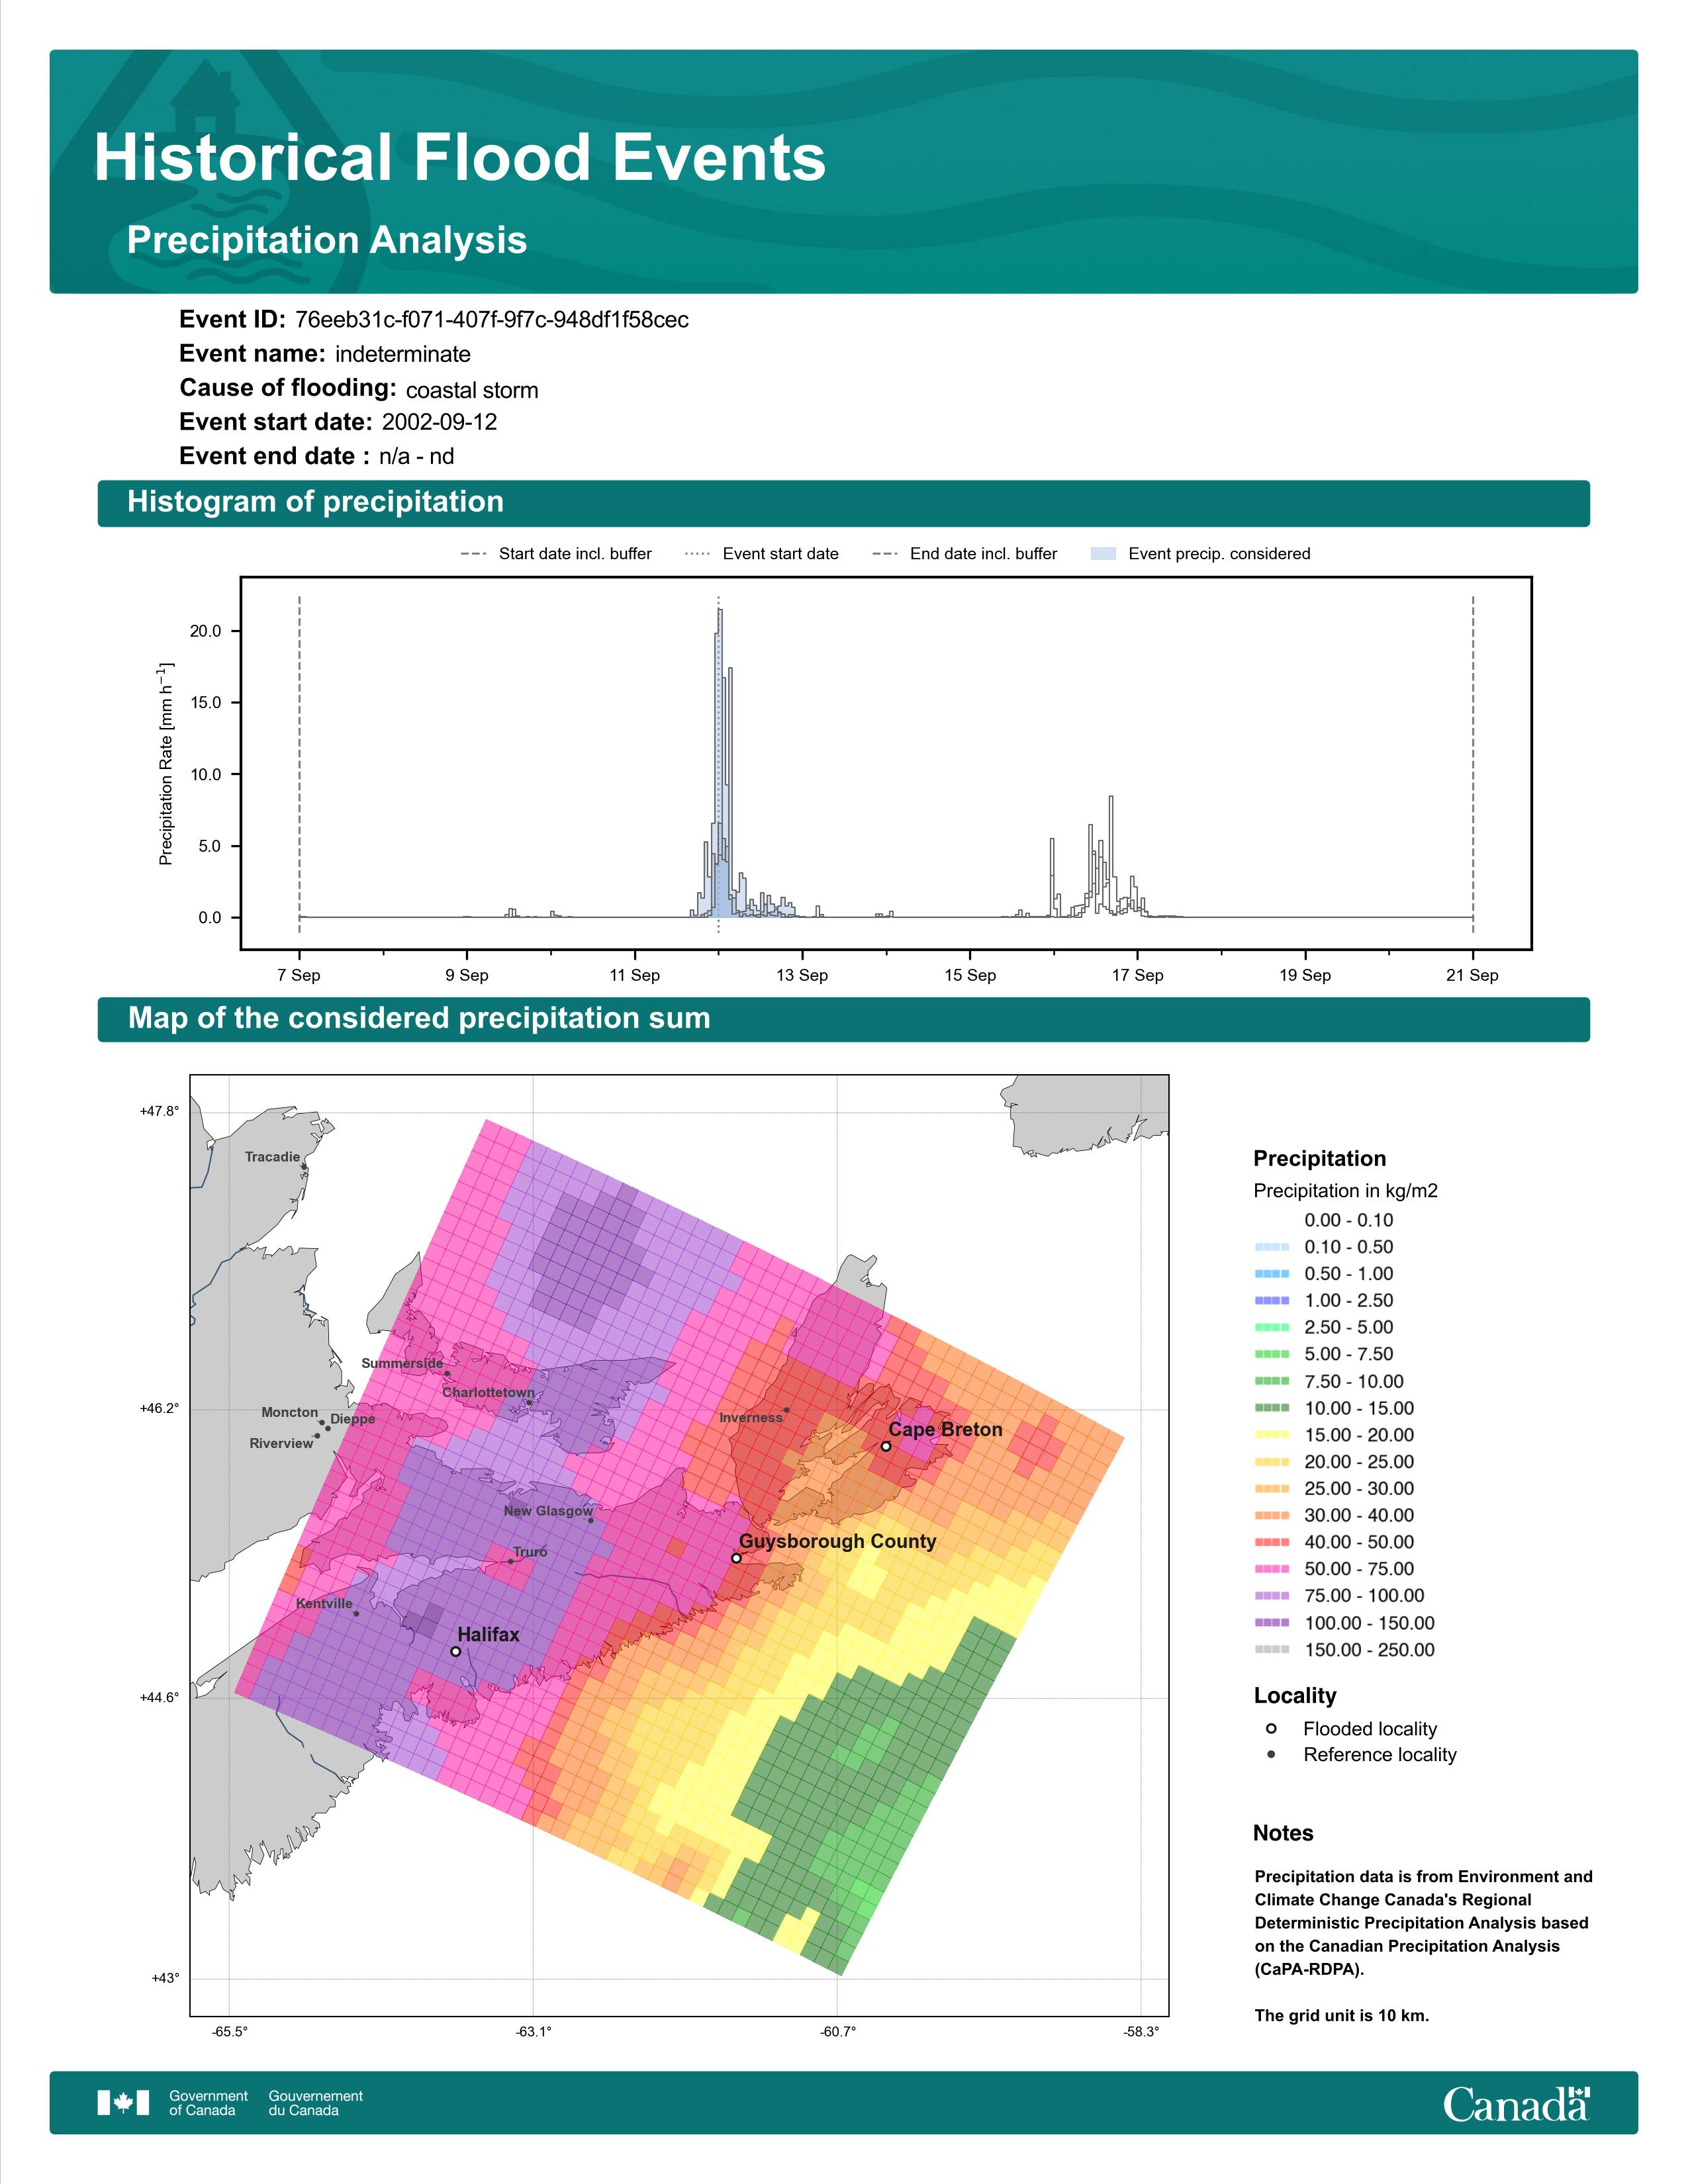This screenshot has height=2184, width=1688.
Task: Click the event start date 2002-09-12
Action: point(439,422)
